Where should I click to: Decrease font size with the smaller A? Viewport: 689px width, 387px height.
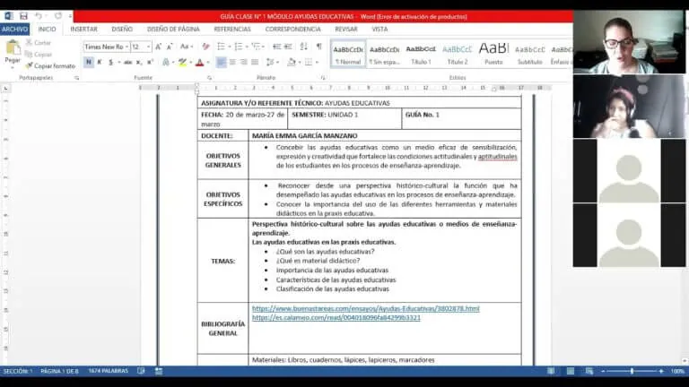[x=170, y=47]
